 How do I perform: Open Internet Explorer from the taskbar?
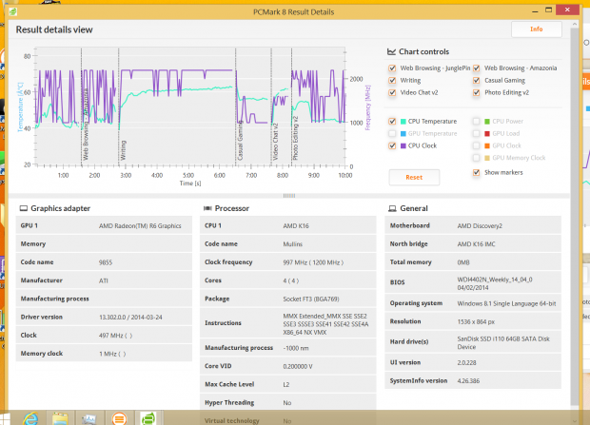[29, 416]
